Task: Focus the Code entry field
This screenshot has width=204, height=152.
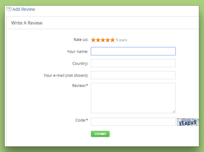Action: coord(133,122)
